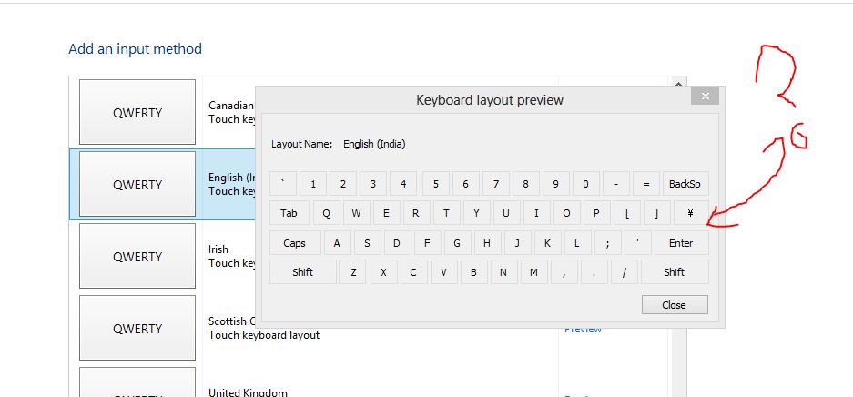The height and width of the screenshot is (397, 853).
Task: Click the T key
Action: coord(447,213)
